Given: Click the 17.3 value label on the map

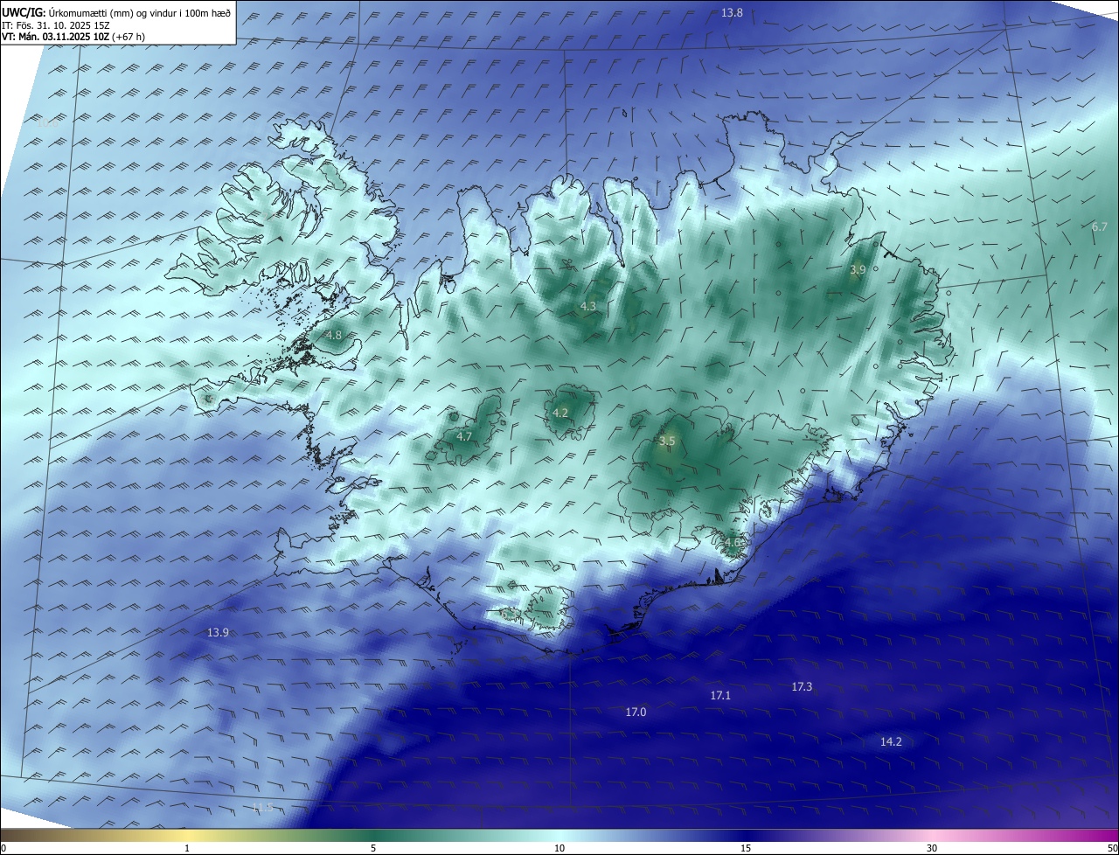Looking at the screenshot, I should 802,686.
